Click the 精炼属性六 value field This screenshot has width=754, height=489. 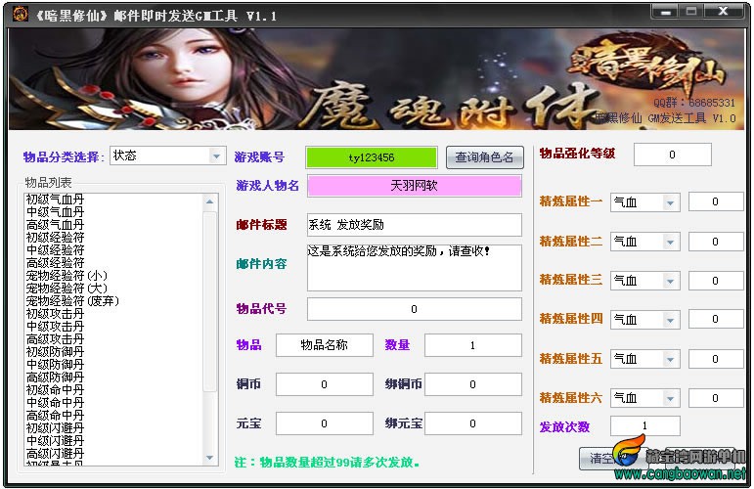716,398
